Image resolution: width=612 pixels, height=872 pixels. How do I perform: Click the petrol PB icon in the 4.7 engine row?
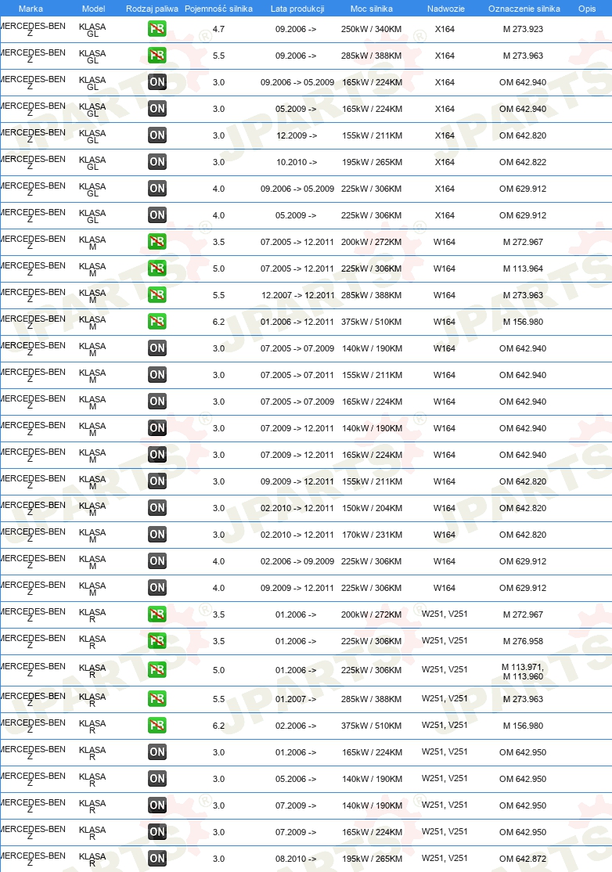[x=157, y=29]
